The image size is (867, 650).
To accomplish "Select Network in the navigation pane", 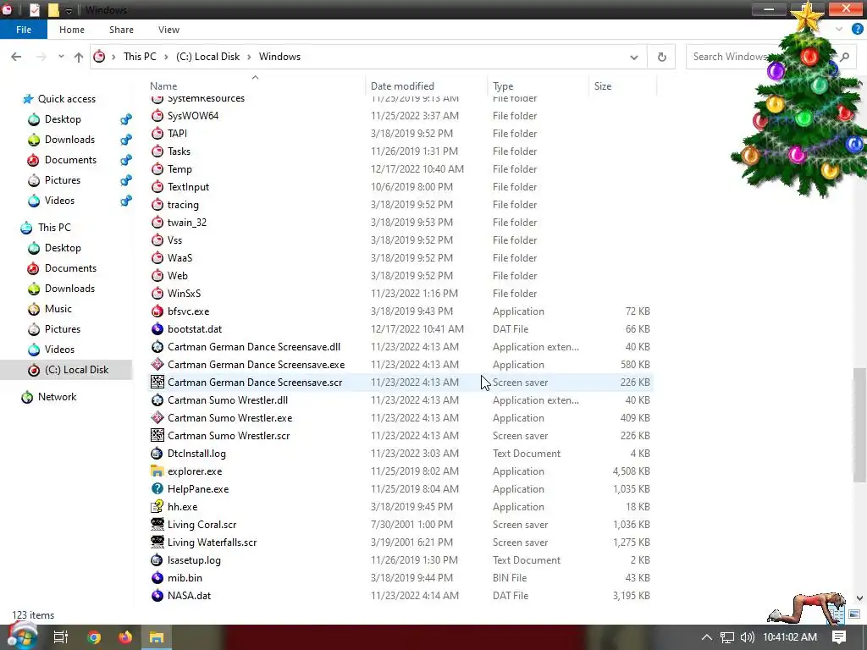I will point(57,397).
